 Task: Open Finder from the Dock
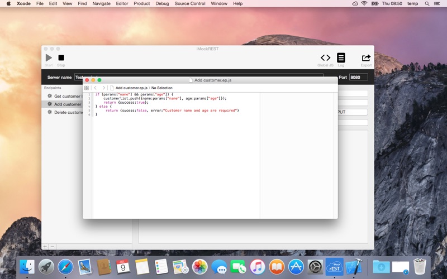pyautogui.click(x=27, y=267)
